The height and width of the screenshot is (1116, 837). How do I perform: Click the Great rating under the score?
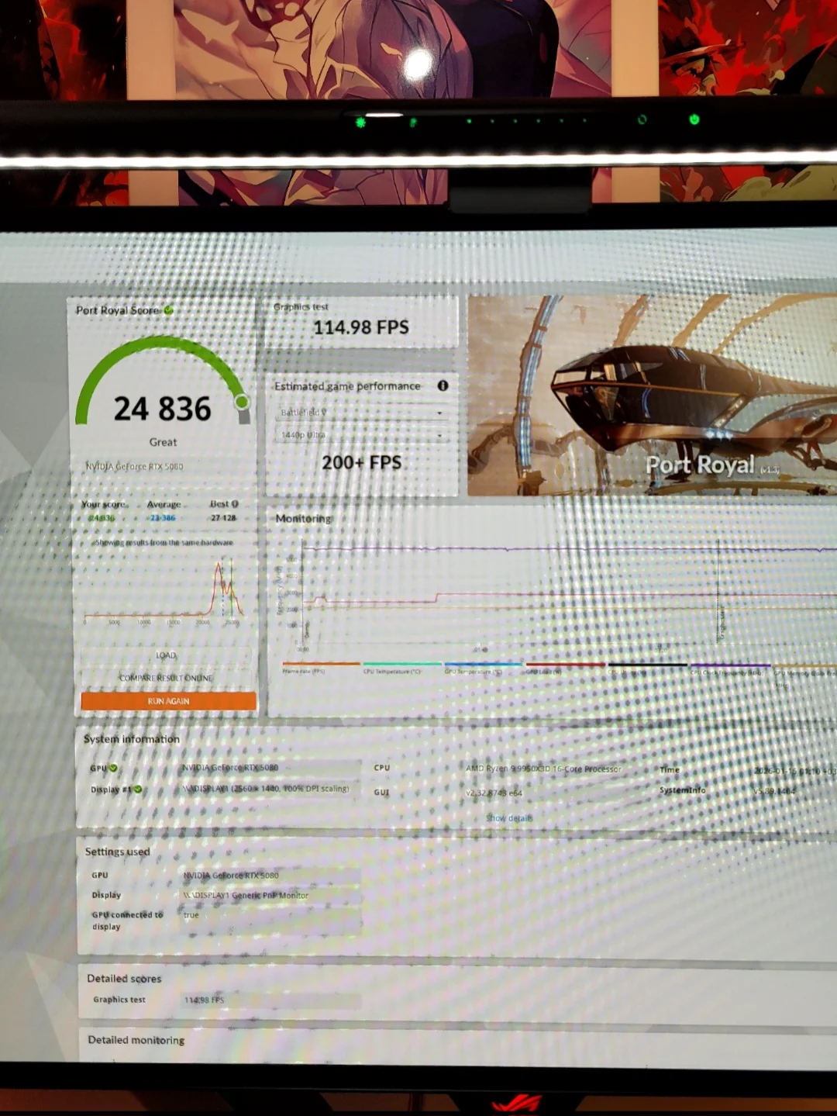pyautogui.click(x=163, y=442)
